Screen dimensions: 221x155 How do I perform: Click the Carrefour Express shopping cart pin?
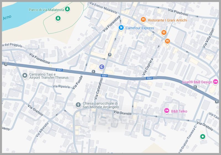(121, 28)
